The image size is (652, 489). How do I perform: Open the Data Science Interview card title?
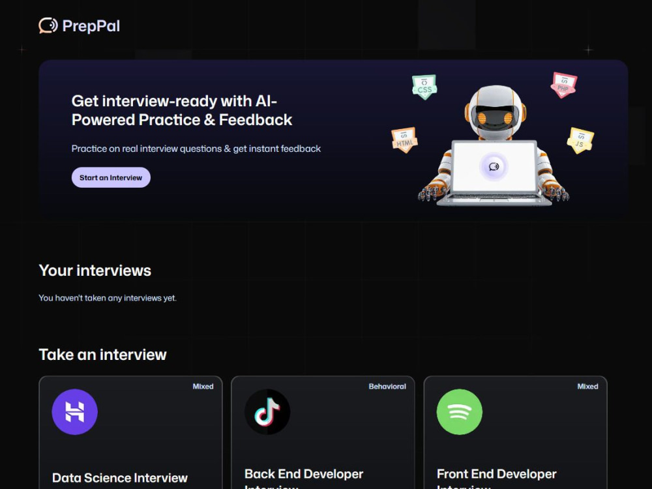(x=120, y=478)
